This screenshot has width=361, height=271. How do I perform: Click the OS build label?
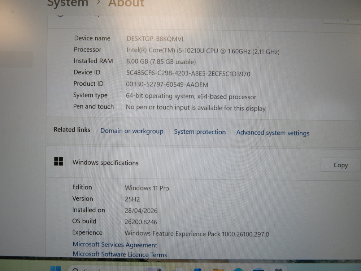point(84,221)
